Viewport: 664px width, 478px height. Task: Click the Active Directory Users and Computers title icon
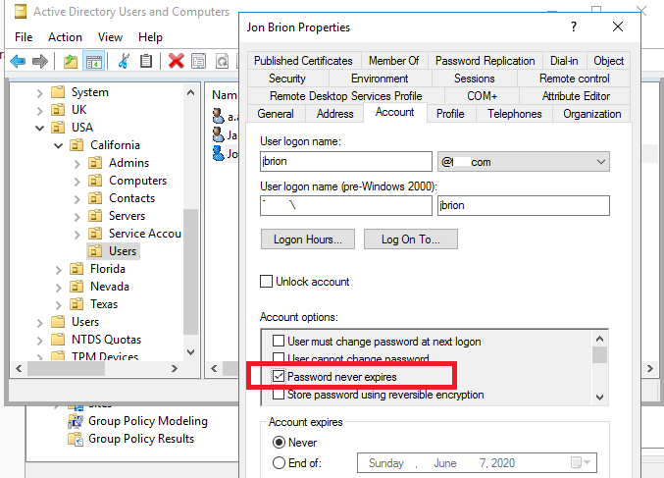coord(20,12)
